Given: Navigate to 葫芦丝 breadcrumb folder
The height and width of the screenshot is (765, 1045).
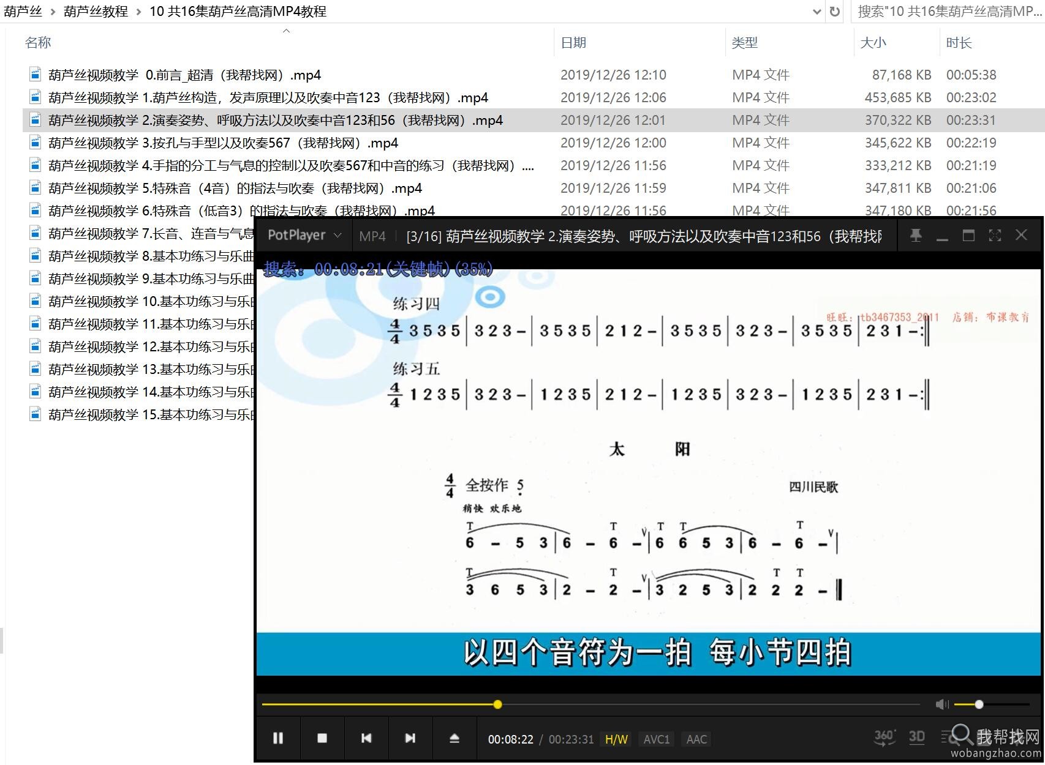Looking at the screenshot, I should (23, 11).
